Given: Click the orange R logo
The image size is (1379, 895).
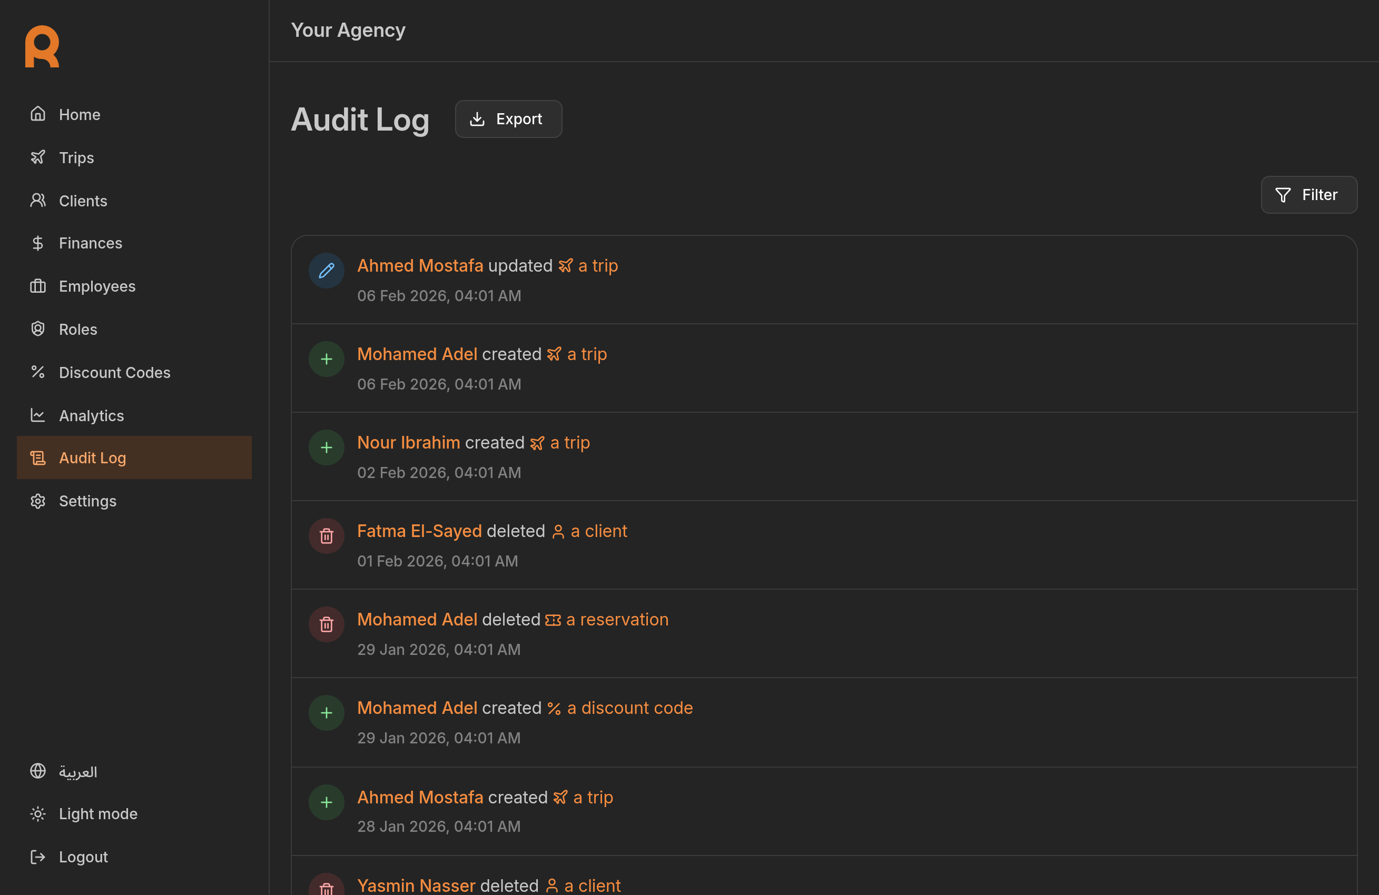Looking at the screenshot, I should (42, 46).
